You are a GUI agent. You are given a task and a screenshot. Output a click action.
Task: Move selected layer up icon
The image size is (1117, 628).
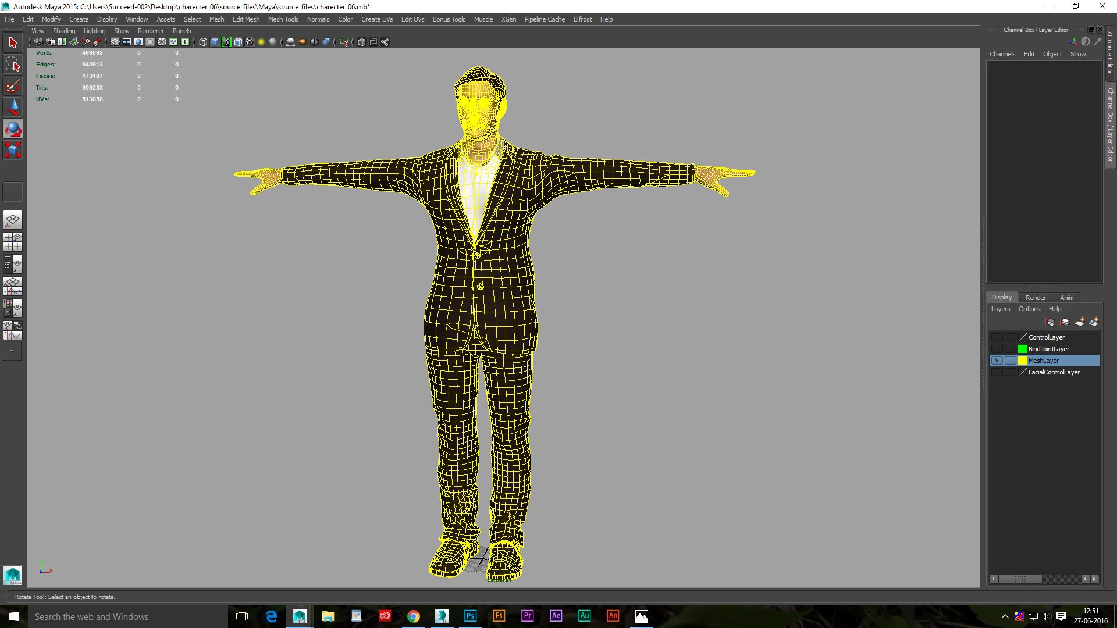pyautogui.click(x=1050, y=322)
